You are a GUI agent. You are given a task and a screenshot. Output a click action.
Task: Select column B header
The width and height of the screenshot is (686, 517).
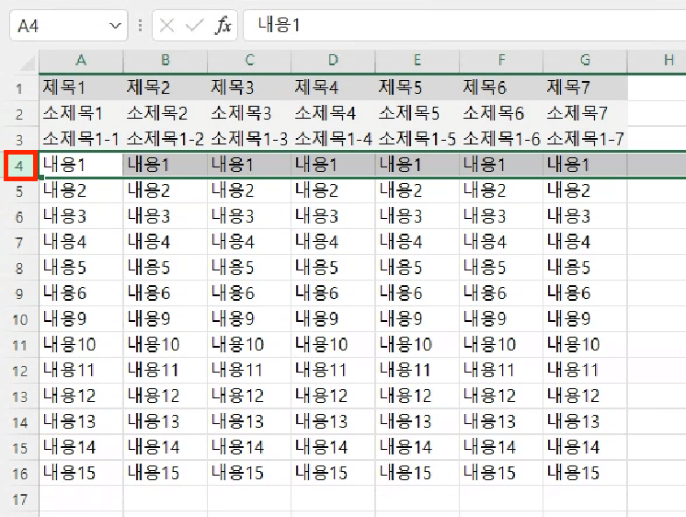point(165,61)
